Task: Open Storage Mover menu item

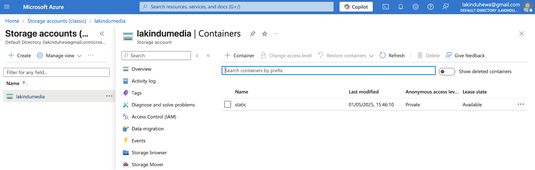Action: (x=147, y=164)
